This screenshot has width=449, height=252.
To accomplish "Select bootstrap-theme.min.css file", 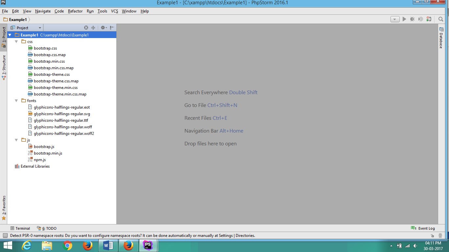I will tap(56, 88).
